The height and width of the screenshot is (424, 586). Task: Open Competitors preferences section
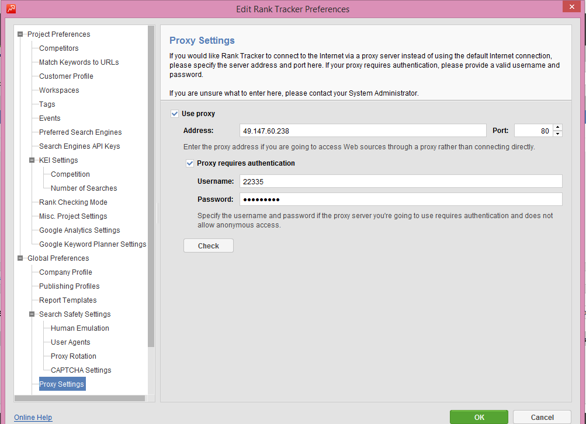58,48
